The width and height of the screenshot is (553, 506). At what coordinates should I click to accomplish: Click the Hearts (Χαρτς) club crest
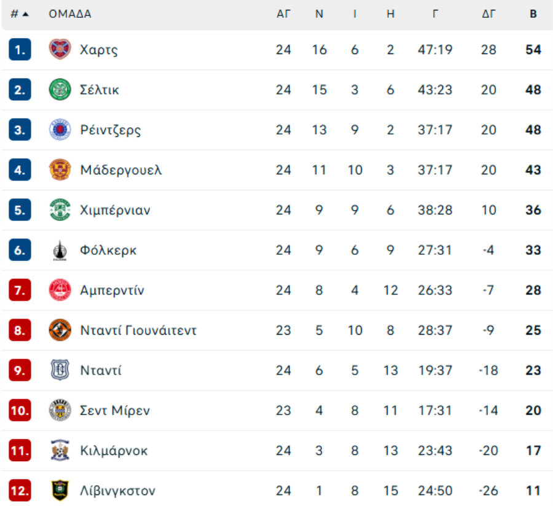[x=60, y=50]
